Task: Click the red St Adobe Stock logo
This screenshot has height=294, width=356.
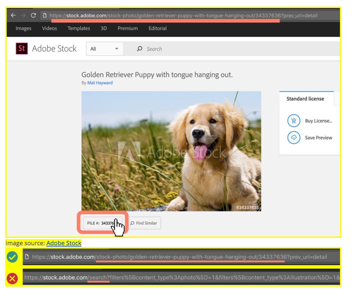Action: point(22,49)
